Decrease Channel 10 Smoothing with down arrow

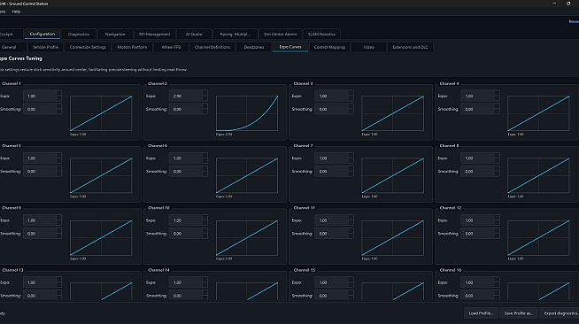pos(205,236)
